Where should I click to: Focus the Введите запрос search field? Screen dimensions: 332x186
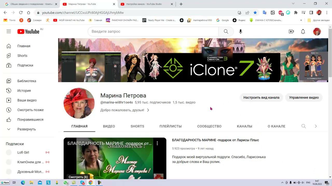click(x=153, y=32)
